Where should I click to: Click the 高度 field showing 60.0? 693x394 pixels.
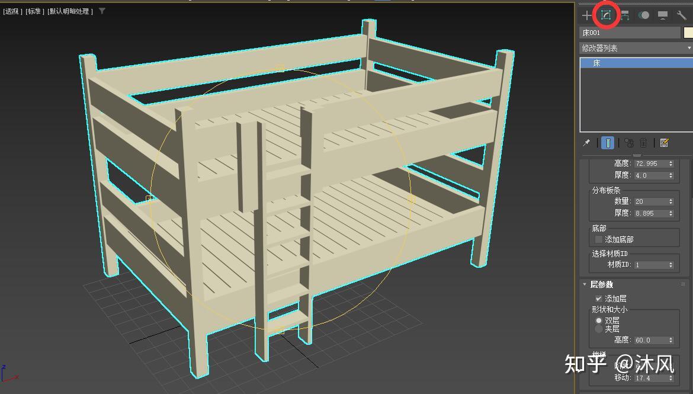[x=650, y=340]
